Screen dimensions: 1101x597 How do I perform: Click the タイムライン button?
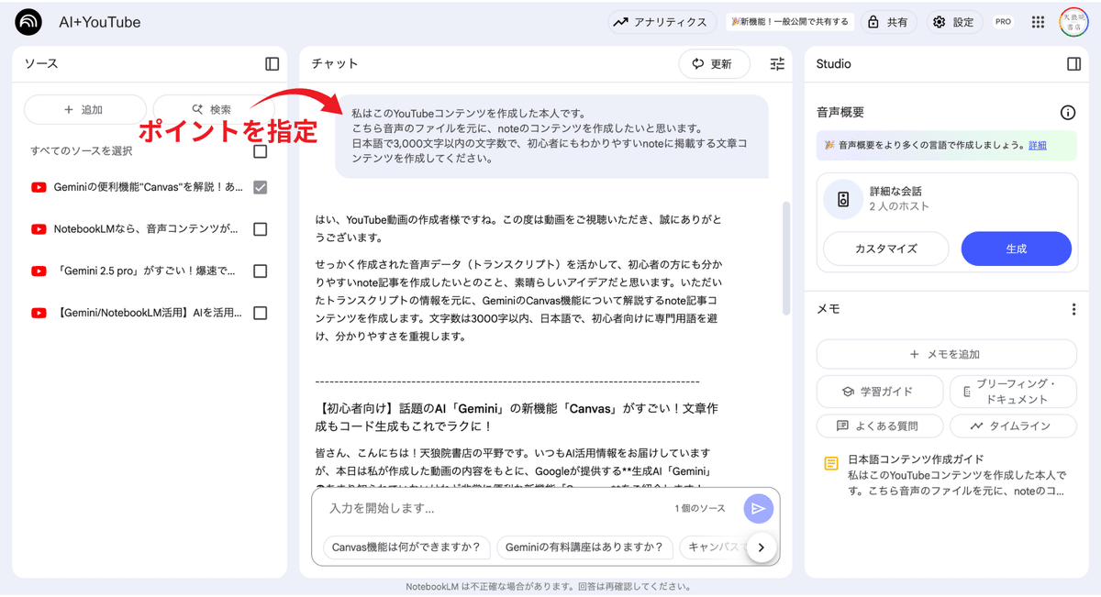point(1013,426)
